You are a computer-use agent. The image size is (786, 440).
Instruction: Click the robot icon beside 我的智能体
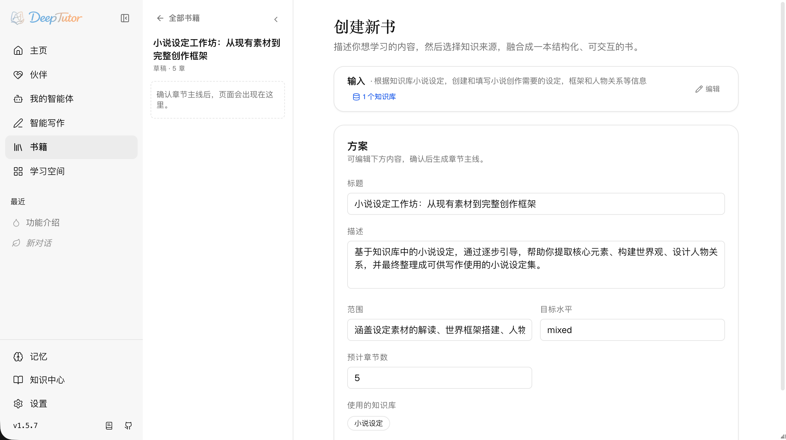(x=18, y=99)
